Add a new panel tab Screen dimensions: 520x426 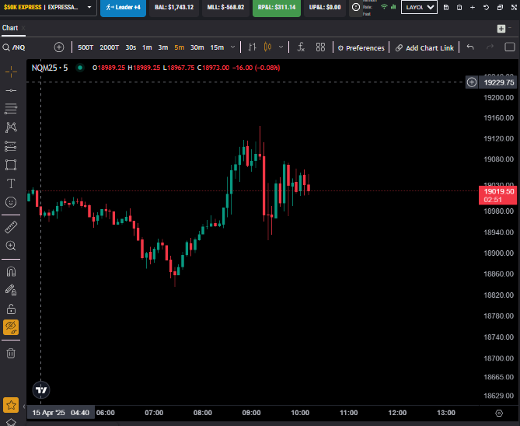pyautogui.click(x=501, y=29)
